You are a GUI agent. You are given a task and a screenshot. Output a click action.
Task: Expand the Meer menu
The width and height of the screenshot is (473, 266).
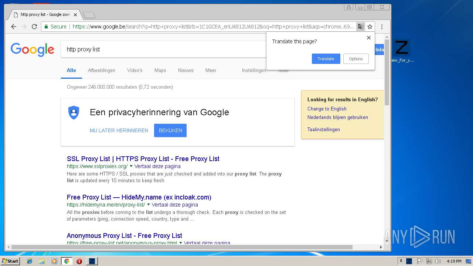211,70
